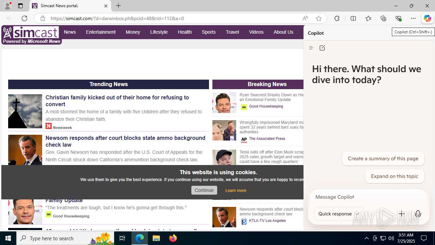Open the volume control tray icon

pos(391,238)
